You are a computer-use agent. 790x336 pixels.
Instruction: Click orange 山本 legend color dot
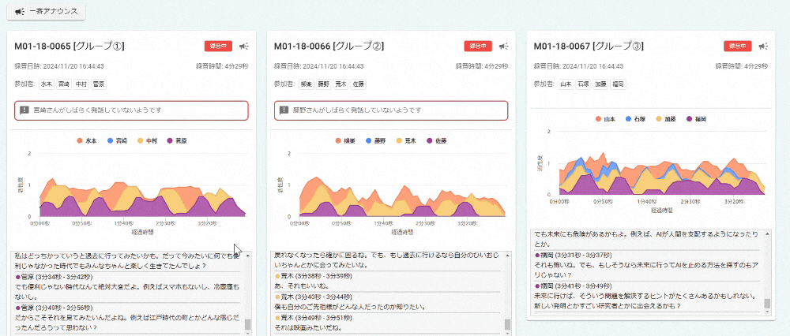pos(599,119)
